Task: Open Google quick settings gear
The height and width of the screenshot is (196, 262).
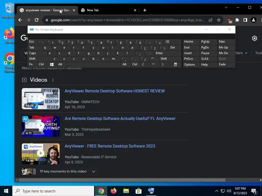Action: click(x=255, y=38)
